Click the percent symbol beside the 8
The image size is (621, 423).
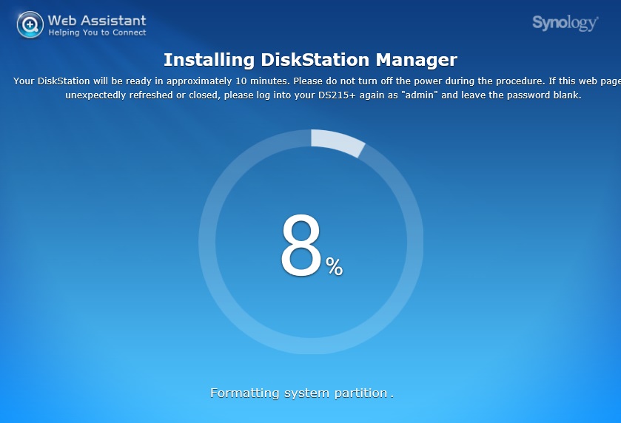pos(335,266)
